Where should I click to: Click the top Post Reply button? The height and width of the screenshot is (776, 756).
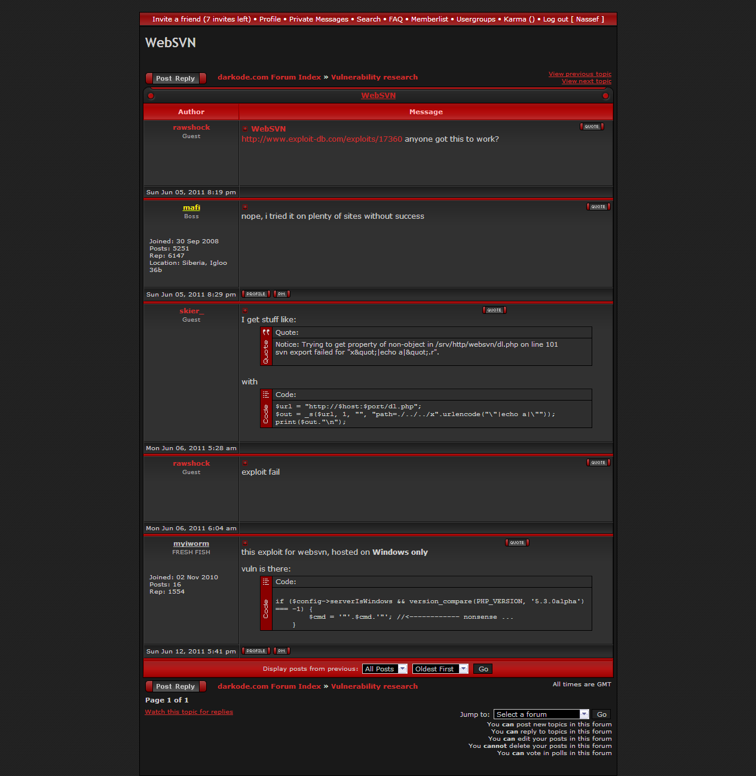[176, 78]
